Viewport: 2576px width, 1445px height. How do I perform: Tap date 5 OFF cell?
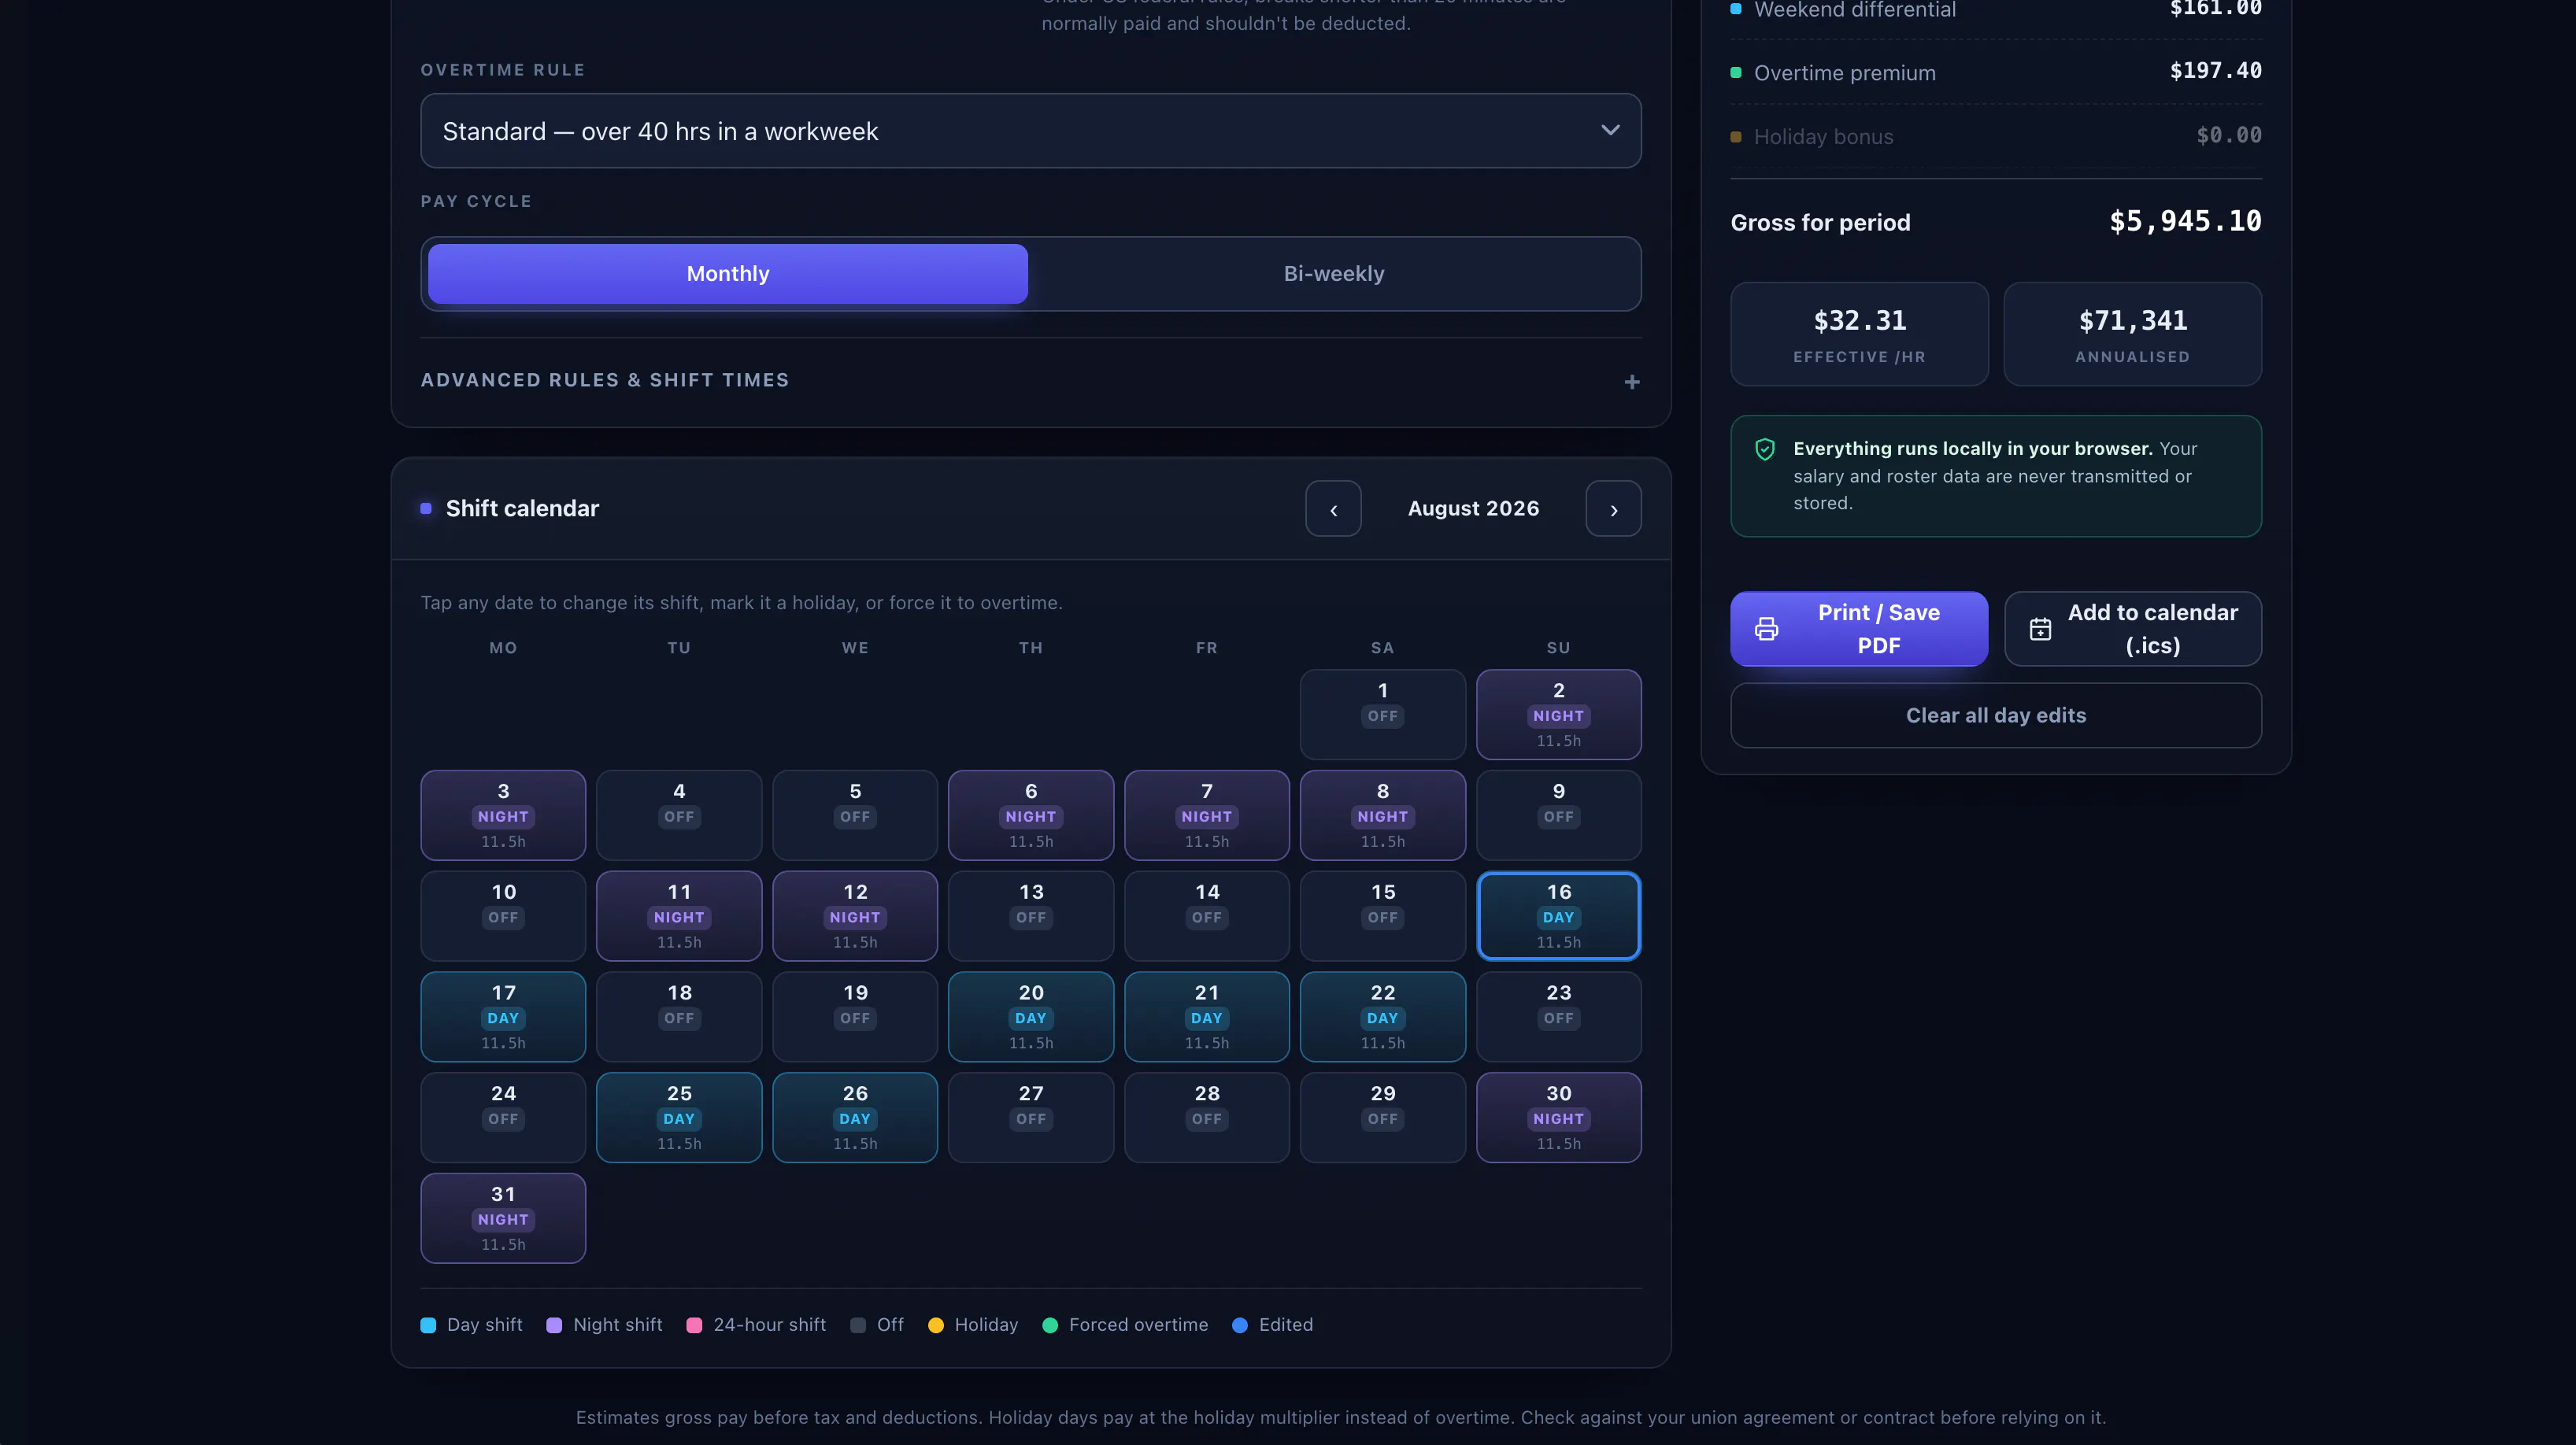855,816
